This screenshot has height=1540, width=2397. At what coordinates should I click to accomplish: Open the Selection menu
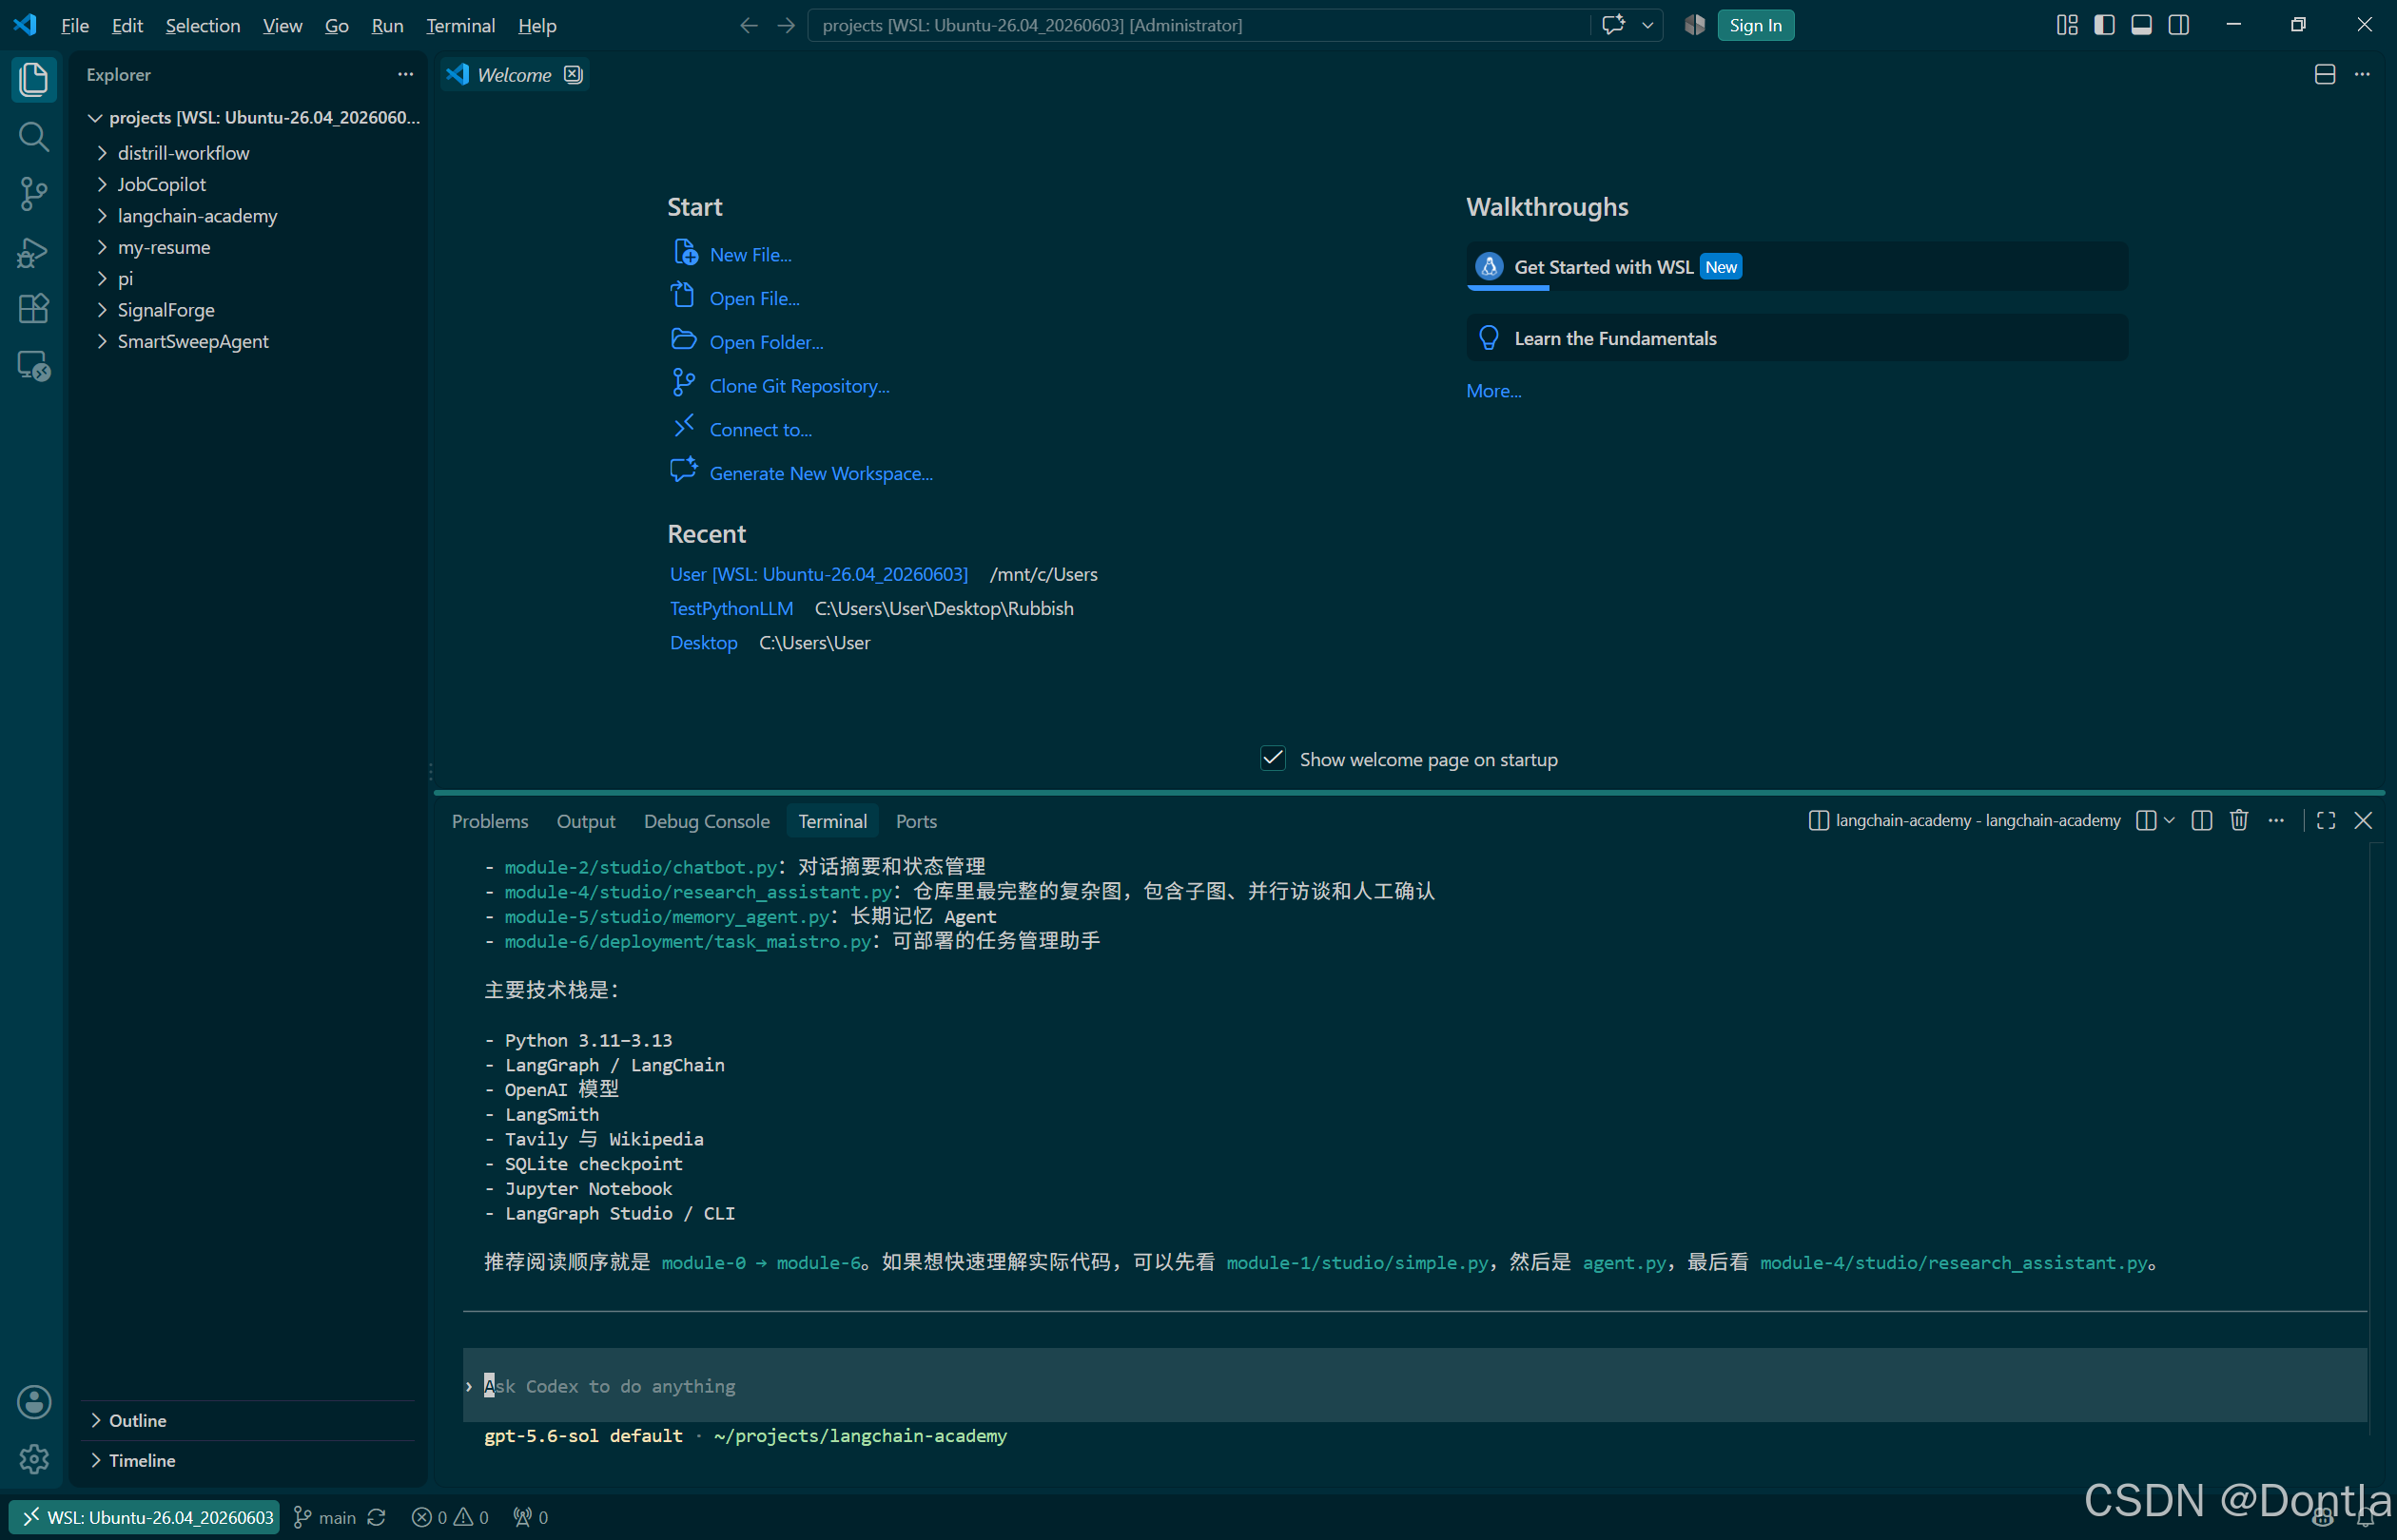tap(202, 25)
